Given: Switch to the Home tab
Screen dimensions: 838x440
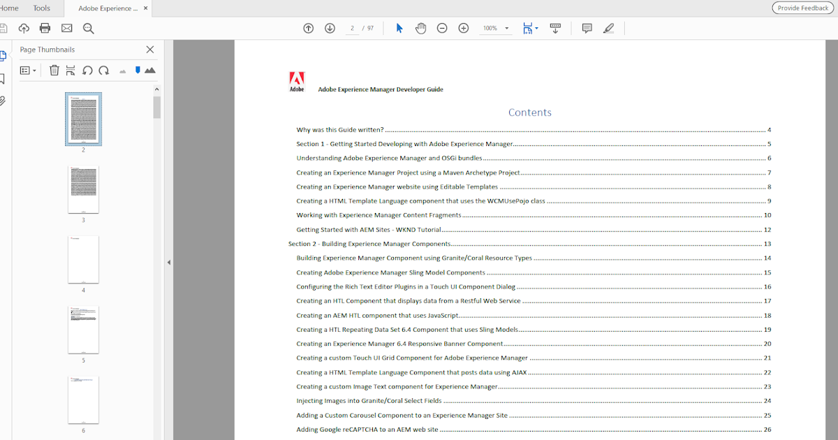Looking at the screenshot, I should tap(10, 8).
